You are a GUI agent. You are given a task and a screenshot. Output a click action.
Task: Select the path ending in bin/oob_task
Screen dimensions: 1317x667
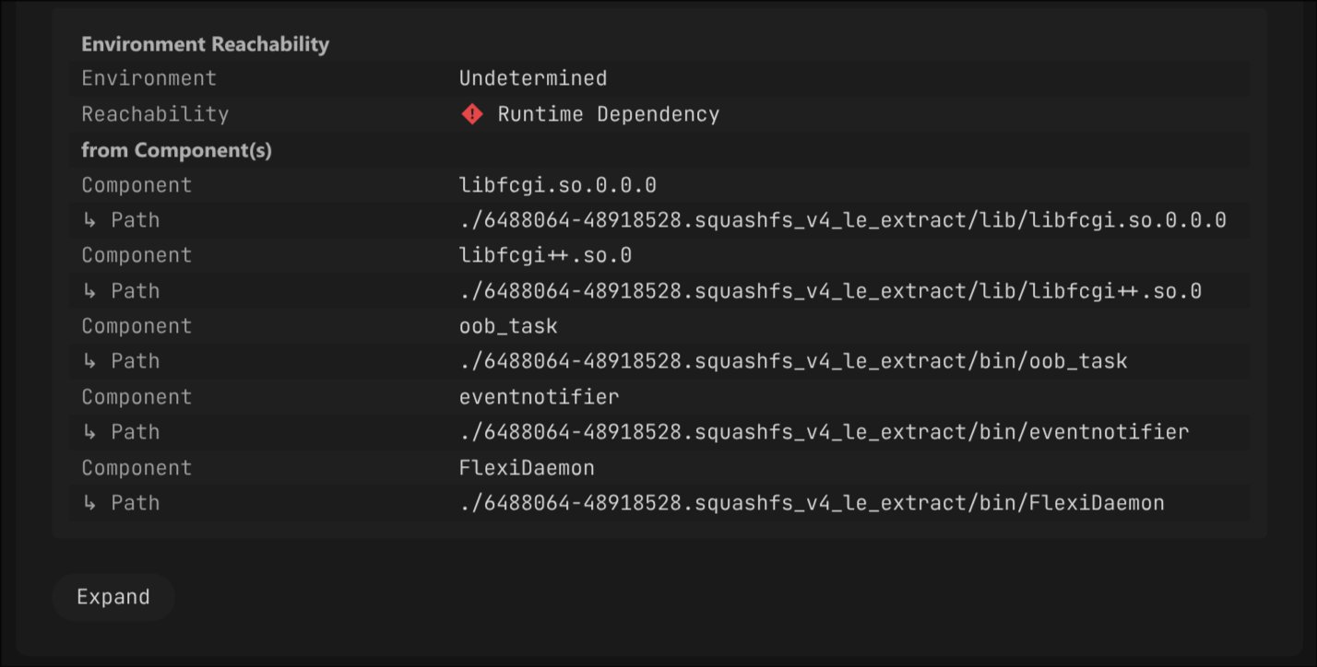pos(793,361)
